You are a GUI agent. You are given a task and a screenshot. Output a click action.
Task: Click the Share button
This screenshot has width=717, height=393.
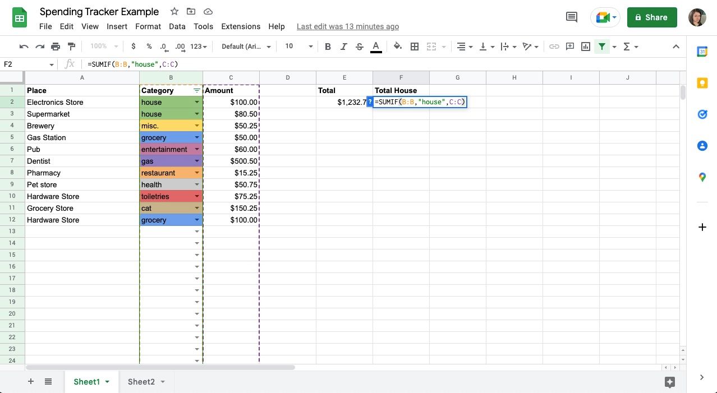[x=652, y=17]
